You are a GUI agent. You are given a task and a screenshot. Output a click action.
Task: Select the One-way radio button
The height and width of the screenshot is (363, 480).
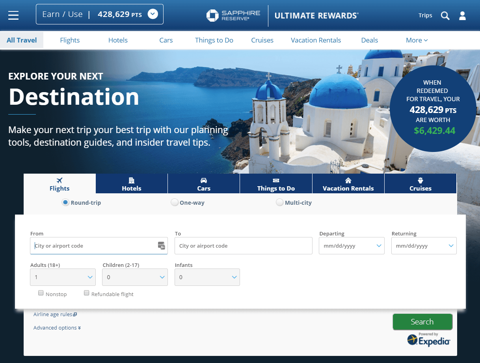point(175,203)
